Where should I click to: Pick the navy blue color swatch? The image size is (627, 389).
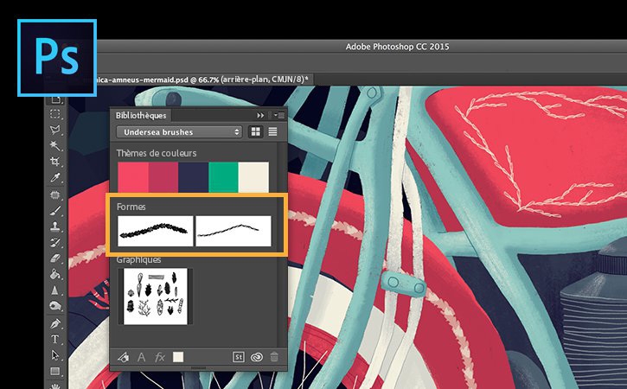194,177
